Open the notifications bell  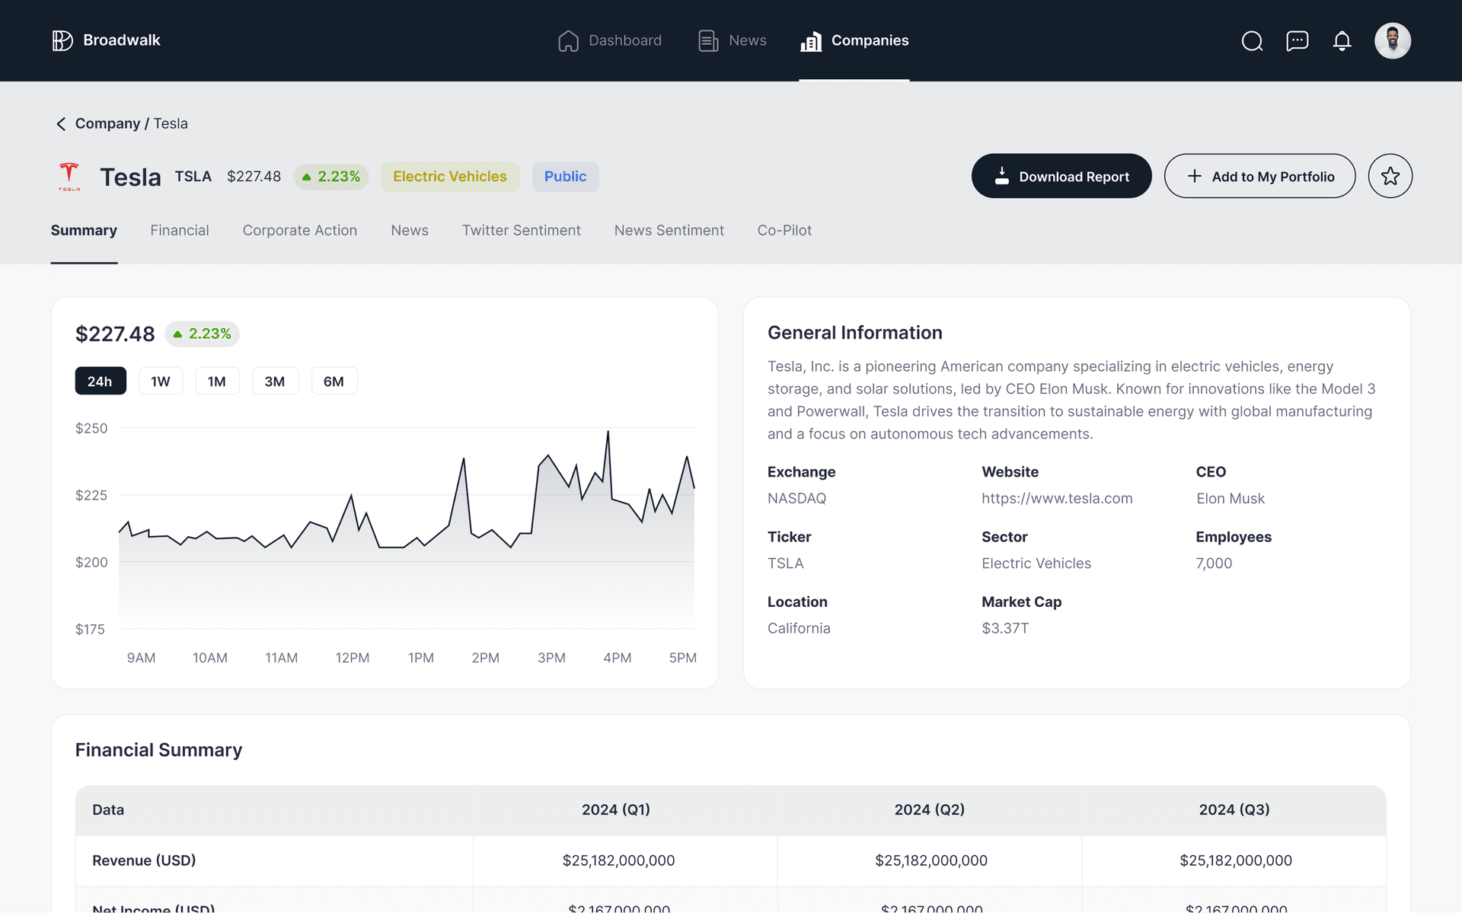click(1342, 41)
